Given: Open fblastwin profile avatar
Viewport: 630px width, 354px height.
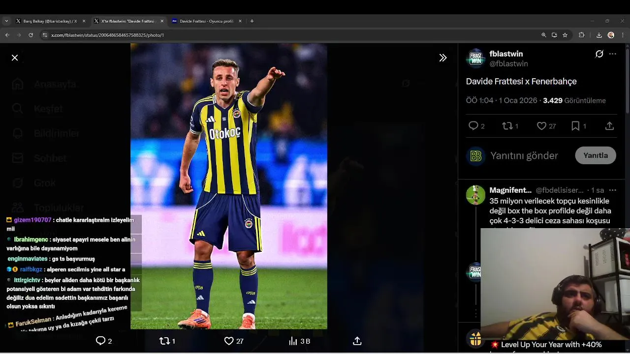Looking at the screenshot, I should click(x=475, y=58).
